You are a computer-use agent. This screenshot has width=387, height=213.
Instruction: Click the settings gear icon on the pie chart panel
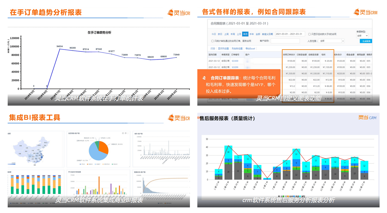pyautogui.click(x=126, y=133)
